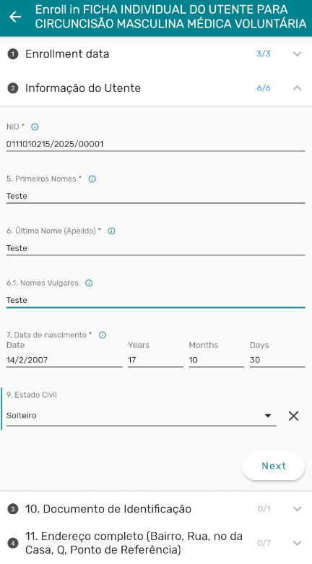
Task: Open info icon for Nomes Vulgares
Action: [89, 283]
